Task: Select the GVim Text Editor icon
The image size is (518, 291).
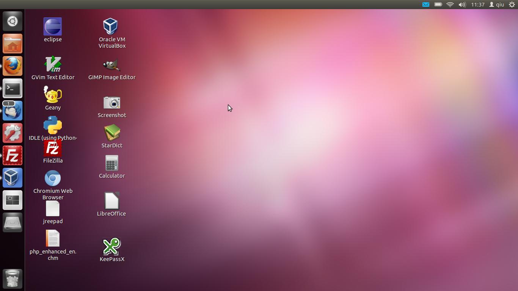Action: 53,64
